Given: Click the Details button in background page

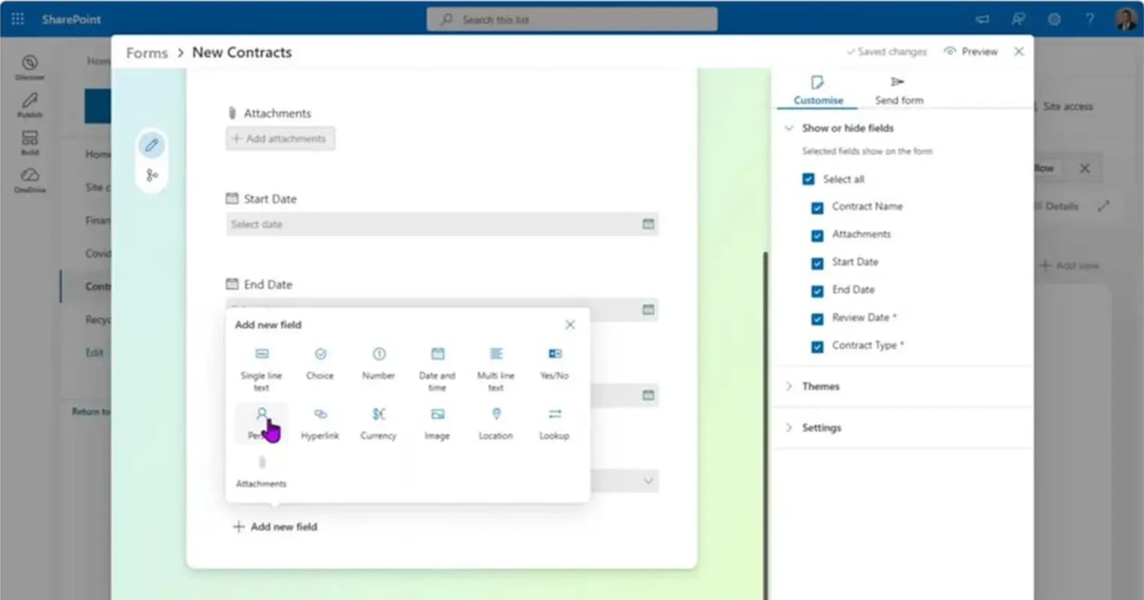Looking at the screenshot, I should [x=1056, y=206].
